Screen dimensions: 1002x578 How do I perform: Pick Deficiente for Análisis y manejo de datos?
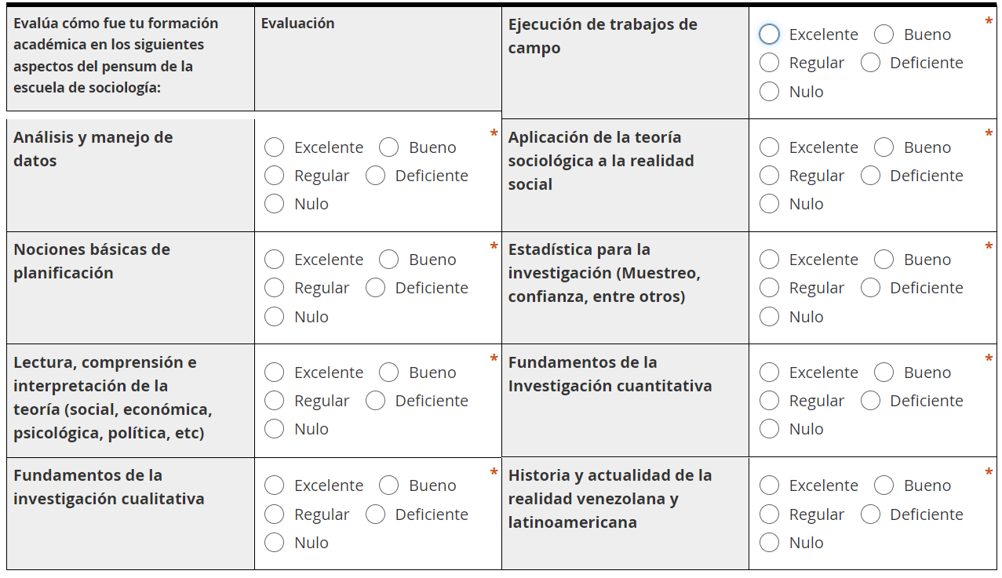375,176
